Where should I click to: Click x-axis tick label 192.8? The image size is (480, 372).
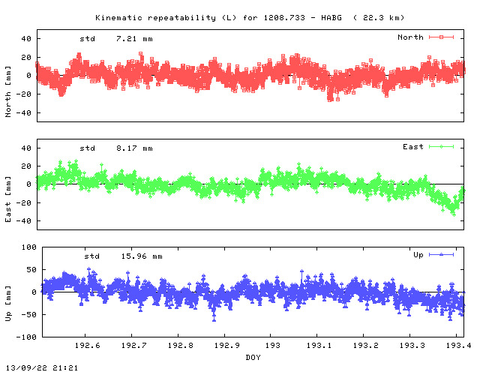pos(180,345)
